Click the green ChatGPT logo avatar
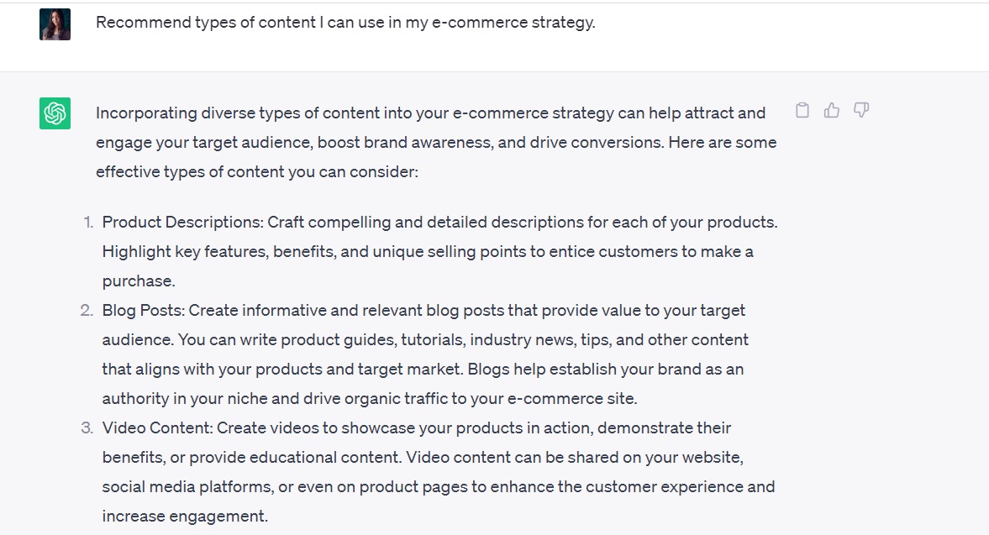The height and width of the screenshot is (535, 989). (x=55, y=113)
